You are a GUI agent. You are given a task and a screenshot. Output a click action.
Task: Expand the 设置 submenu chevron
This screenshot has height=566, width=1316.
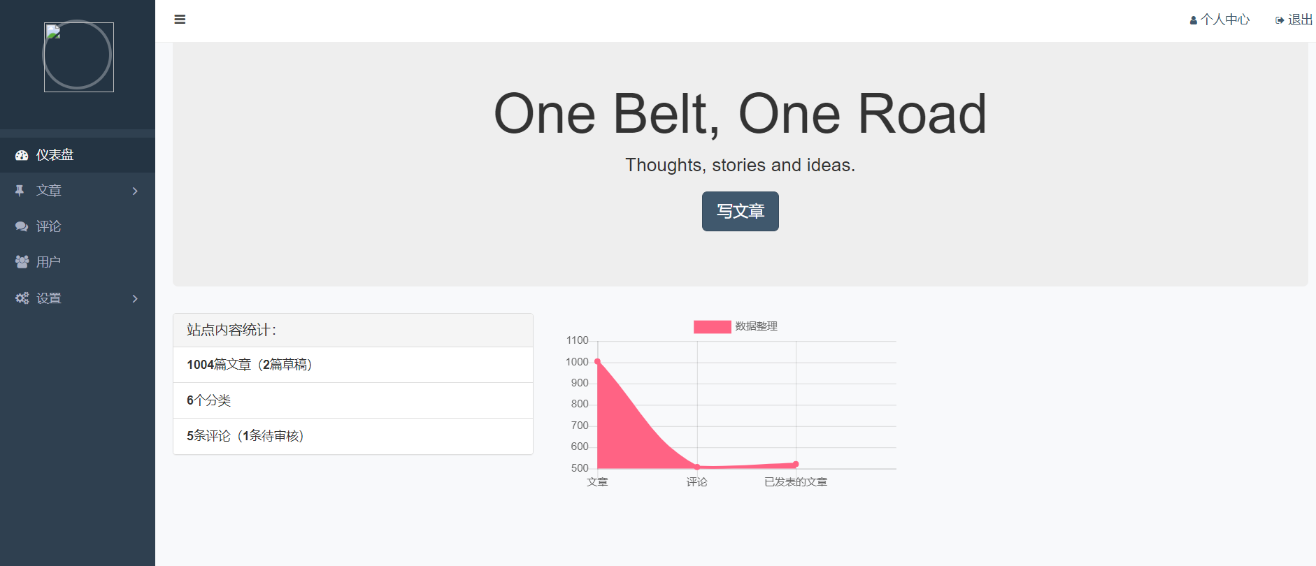pyautogui.click(x=135, y=298)
